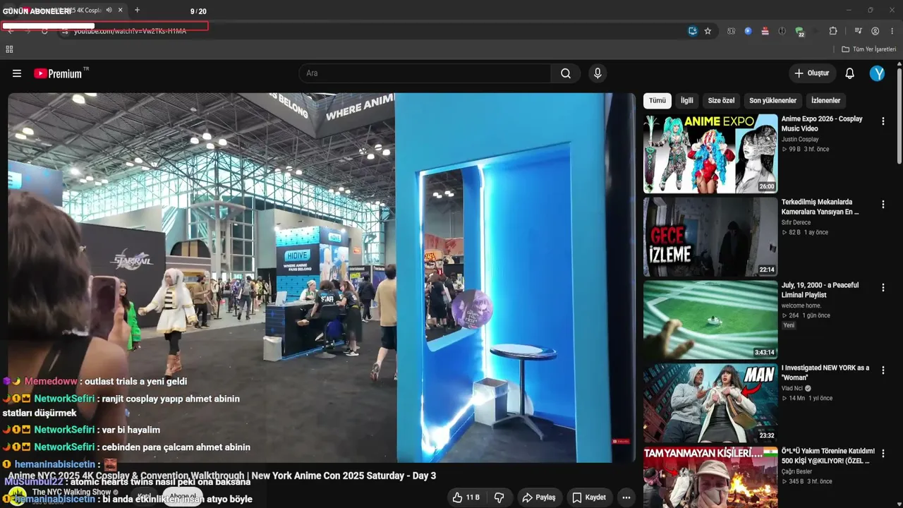Click the address bar URL

(130, 31)
